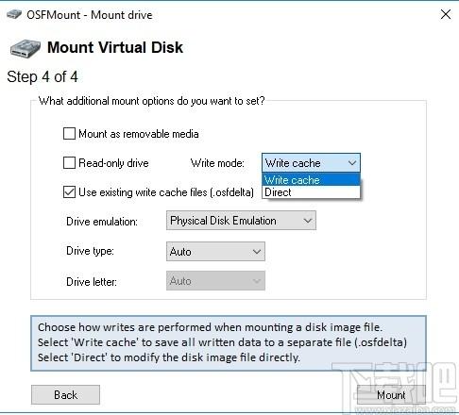Screen dimensions: 459x415
Task: Choose Direct from Write mode list
Action: (x=311, y=192)
